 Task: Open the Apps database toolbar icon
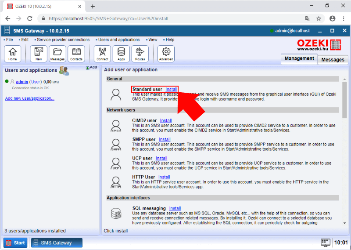click(x=121, y=54)
